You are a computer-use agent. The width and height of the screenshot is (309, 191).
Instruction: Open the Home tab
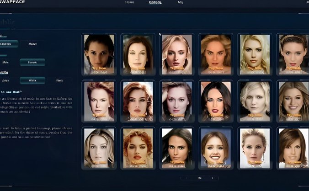pos(130,2)
